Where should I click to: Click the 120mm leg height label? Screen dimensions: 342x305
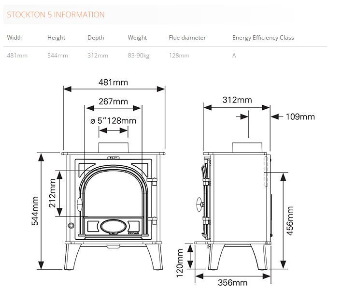(x=180, y=263)
